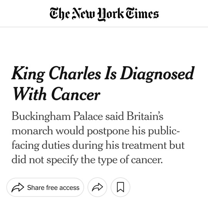Click the words "Buckingham Palace" in the summary

click(57, 116)
